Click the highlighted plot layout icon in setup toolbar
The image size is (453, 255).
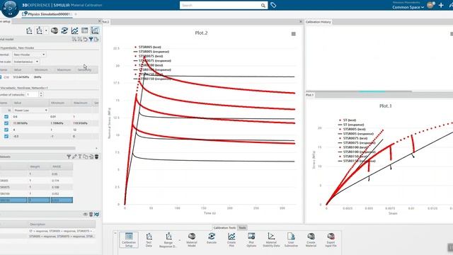pyautogui.click(x=95, y=30)
